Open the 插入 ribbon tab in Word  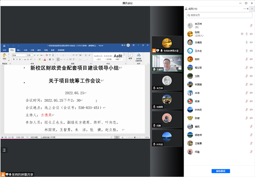click(x=19, y=50)
